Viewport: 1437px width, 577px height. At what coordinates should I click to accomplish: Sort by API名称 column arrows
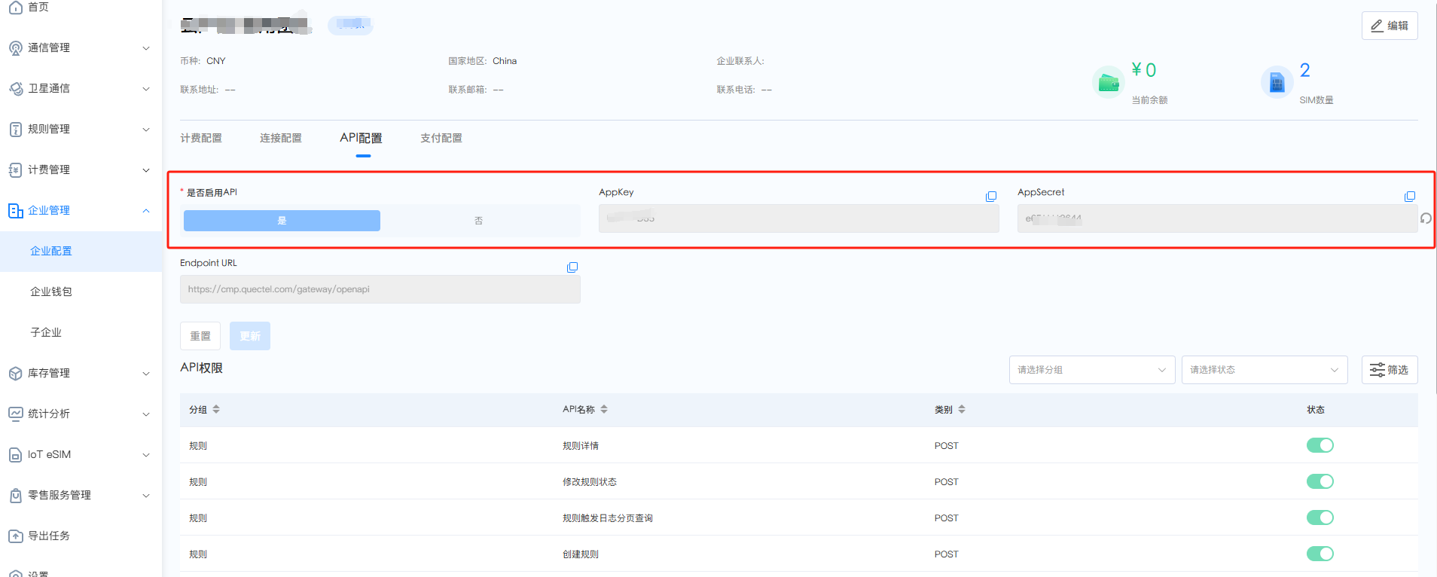tap(604, 409)
